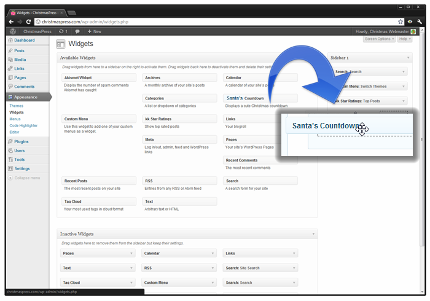Click the Media icon in sidebar
The width and height of the screenshot is (430, 301).
tap(10, 60)
